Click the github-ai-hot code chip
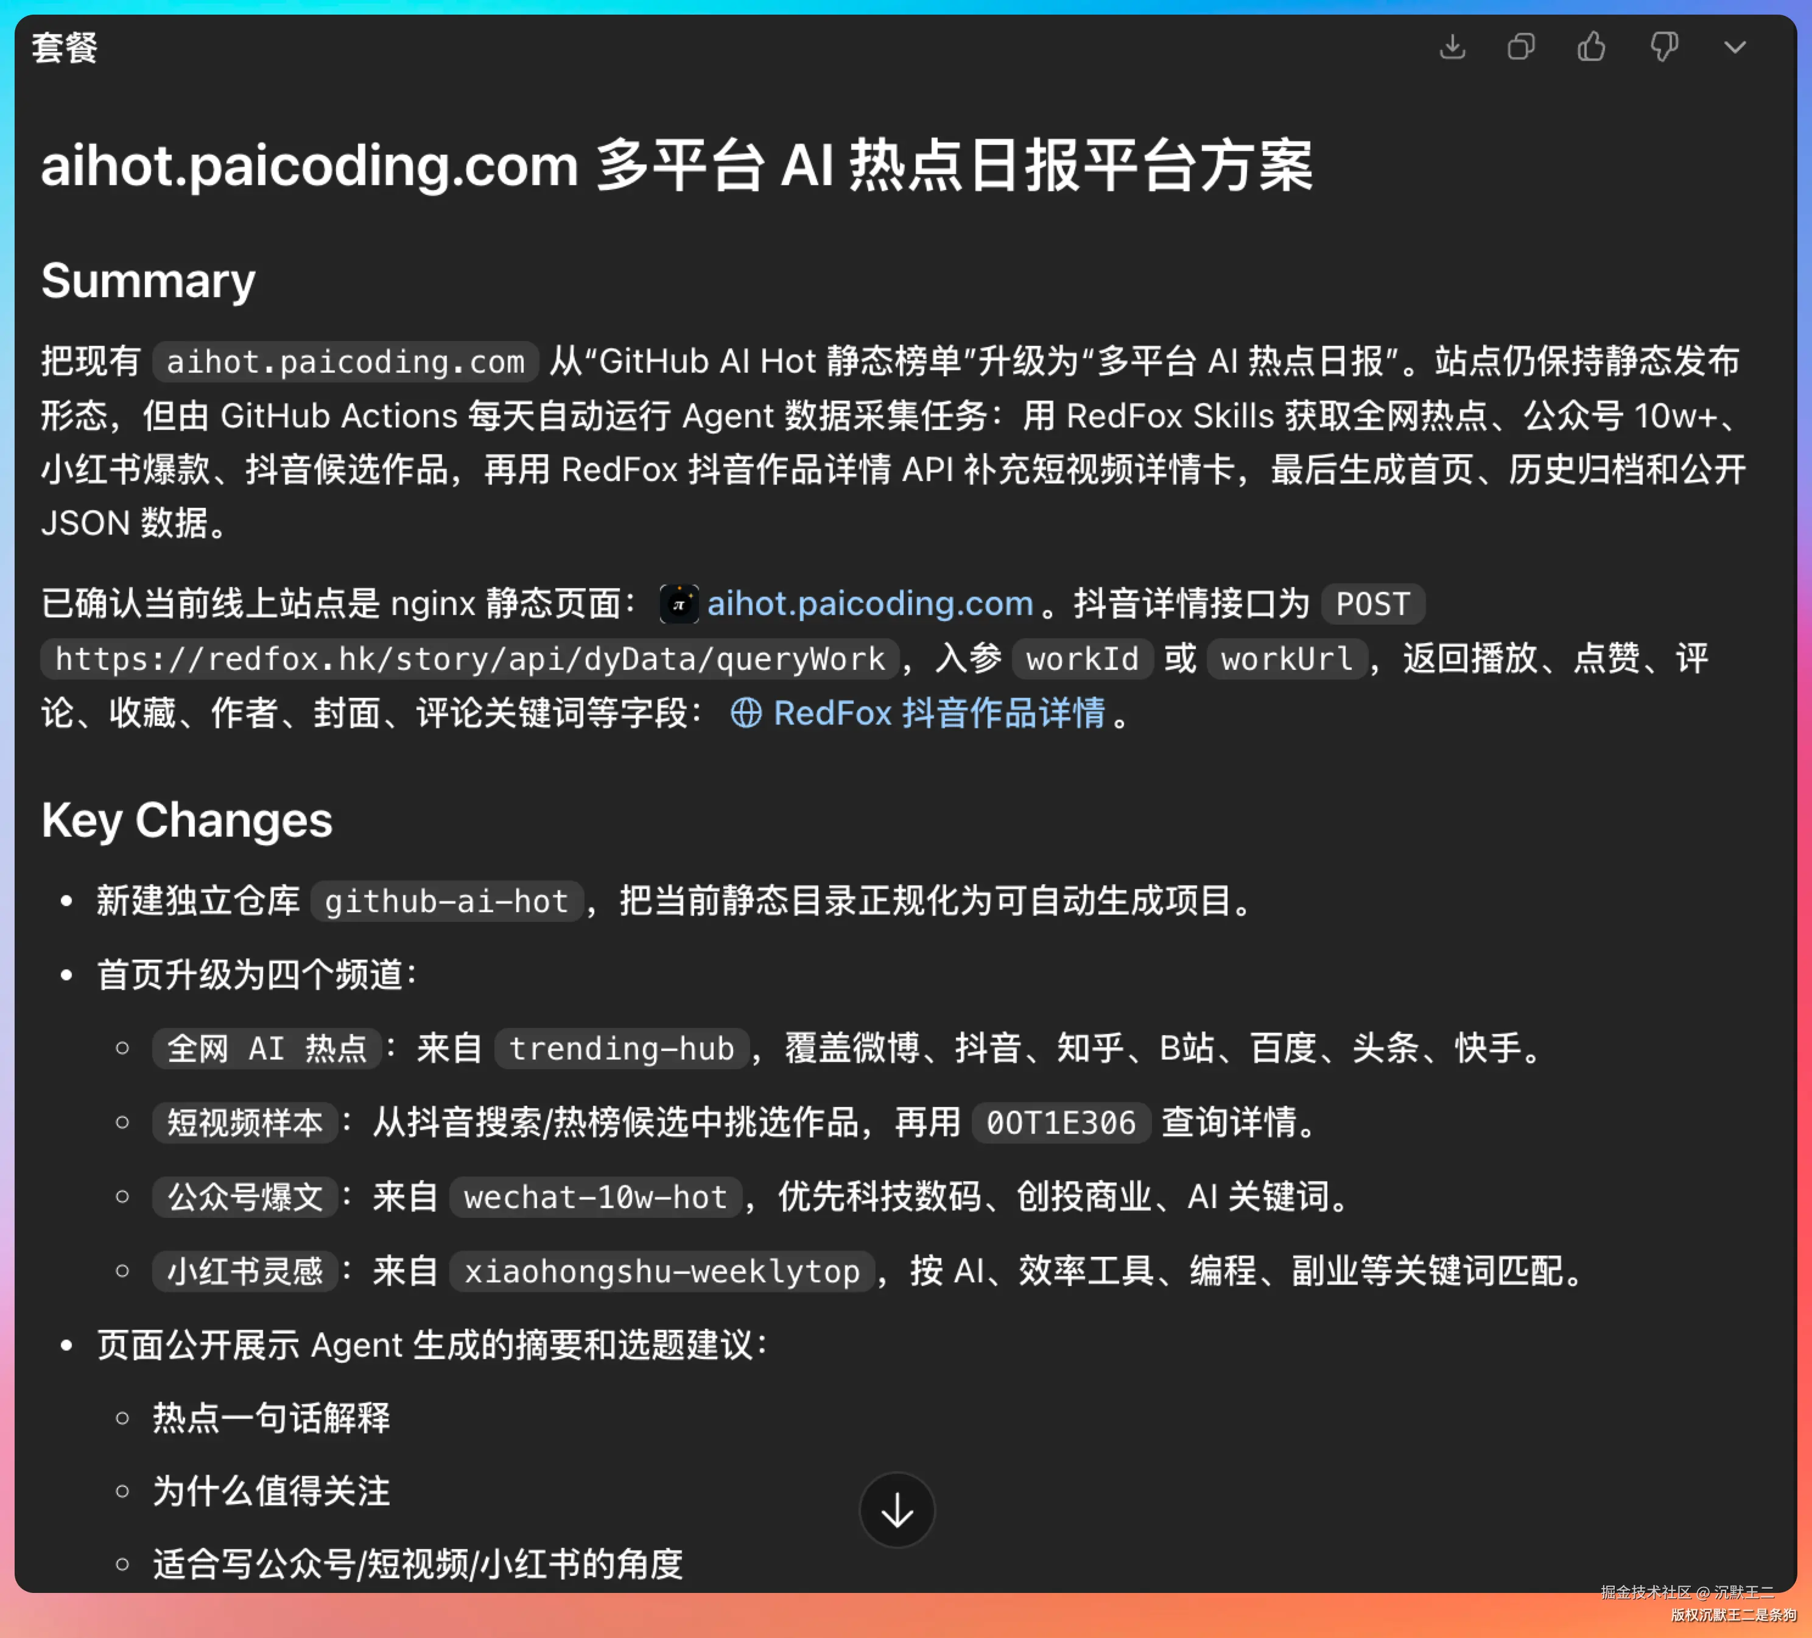1812x1638 pixels. [x=447, y=901]
